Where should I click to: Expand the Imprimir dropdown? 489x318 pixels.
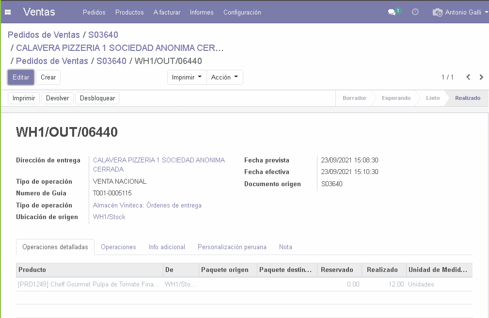187,78
